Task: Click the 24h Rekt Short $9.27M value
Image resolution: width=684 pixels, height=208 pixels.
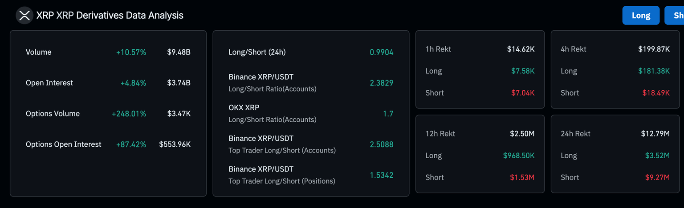Action: click(x=657, y=177)
